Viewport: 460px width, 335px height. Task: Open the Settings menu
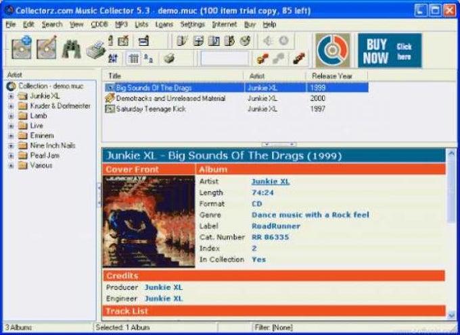click(192, 24)
